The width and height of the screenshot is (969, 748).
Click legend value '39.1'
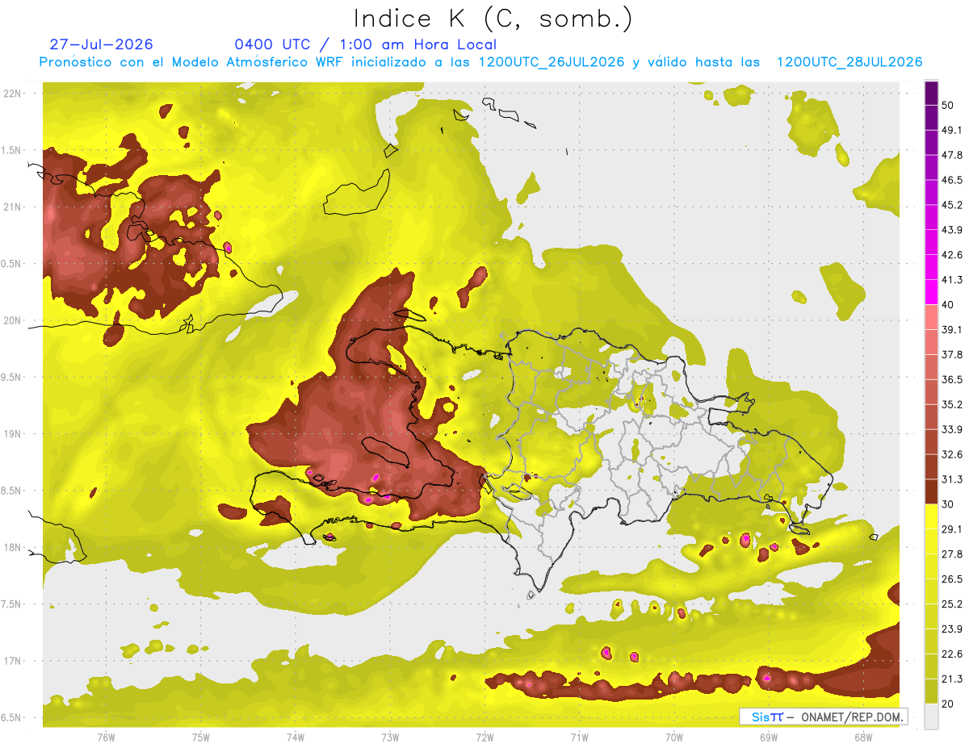tap(952, 330)
